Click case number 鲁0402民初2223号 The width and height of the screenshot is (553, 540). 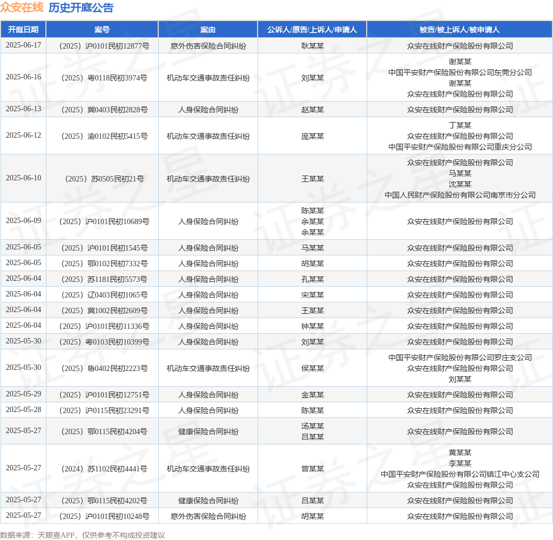click(x=104, y=368)
